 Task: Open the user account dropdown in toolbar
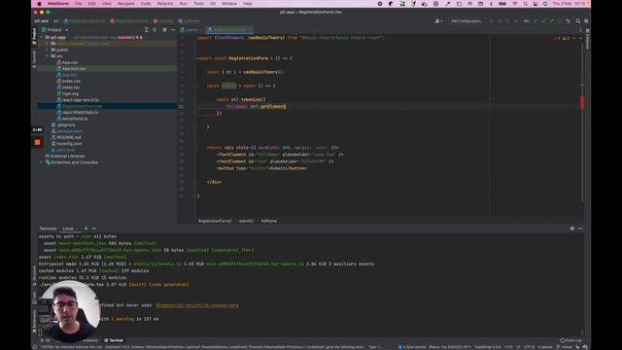tap(438, 21)
